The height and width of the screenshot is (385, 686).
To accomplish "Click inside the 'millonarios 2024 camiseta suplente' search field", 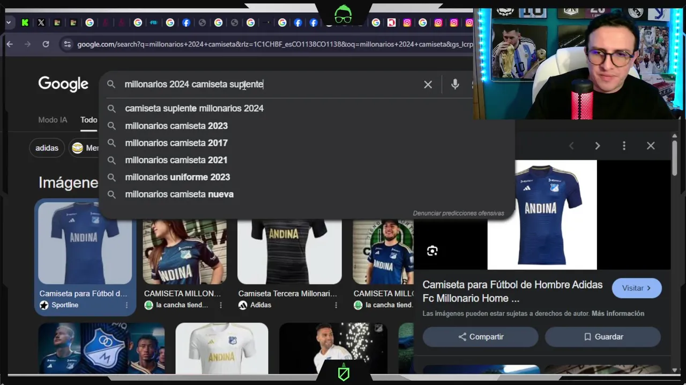I will (x=268, y=84).
